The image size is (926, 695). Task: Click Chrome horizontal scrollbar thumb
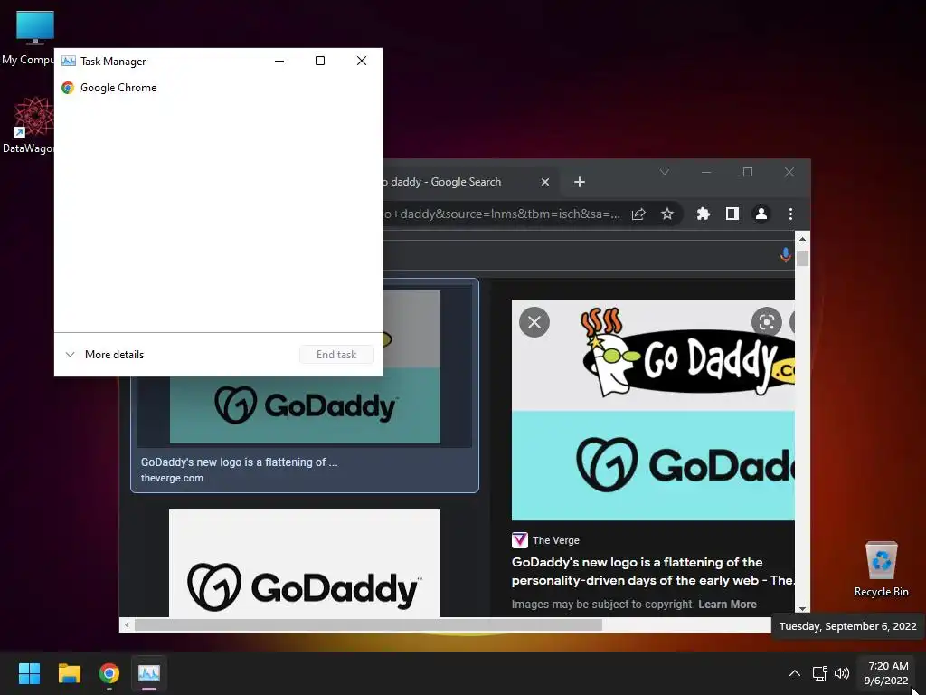point(368,624)
